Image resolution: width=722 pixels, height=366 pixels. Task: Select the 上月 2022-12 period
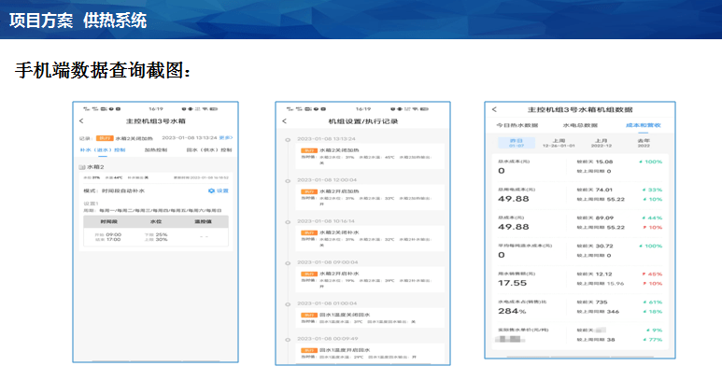click(x=601, y=143)
